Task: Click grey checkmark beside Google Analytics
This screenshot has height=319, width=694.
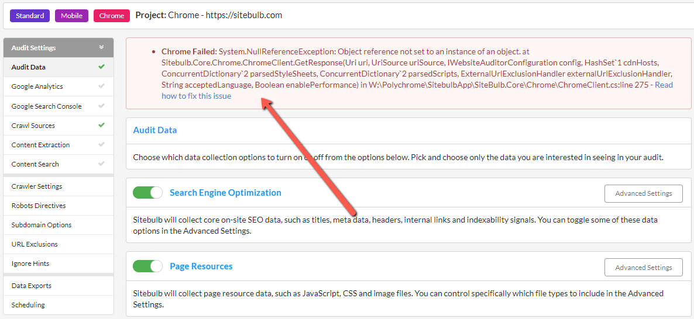Action: [101, 86]
